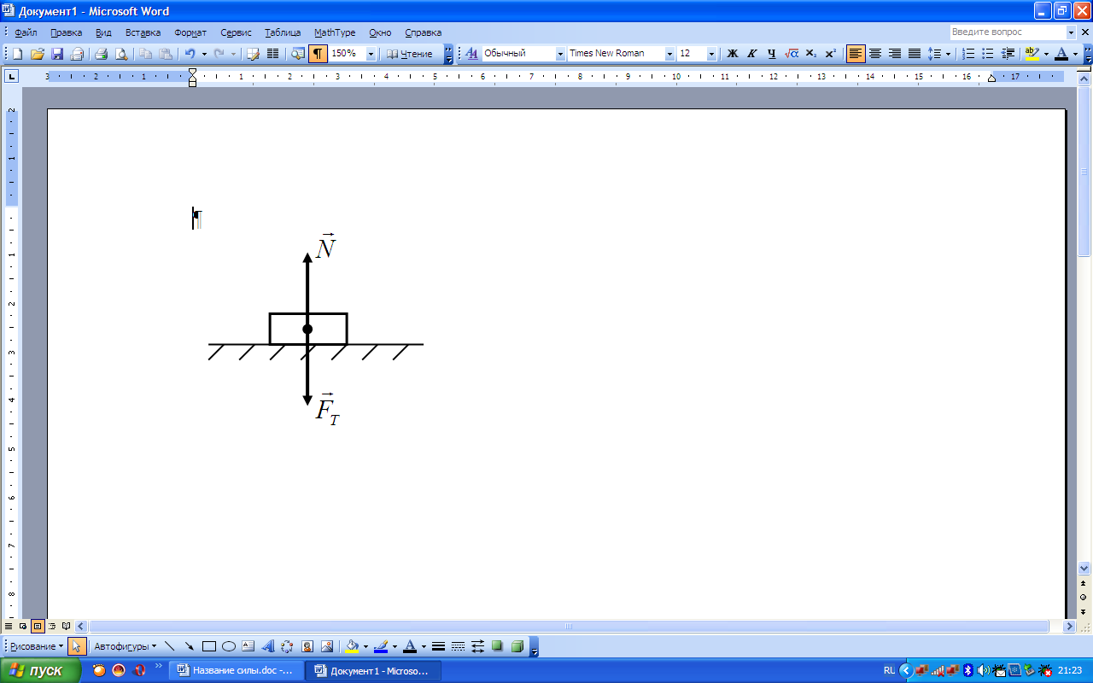Align text left

tap(856, 54)
